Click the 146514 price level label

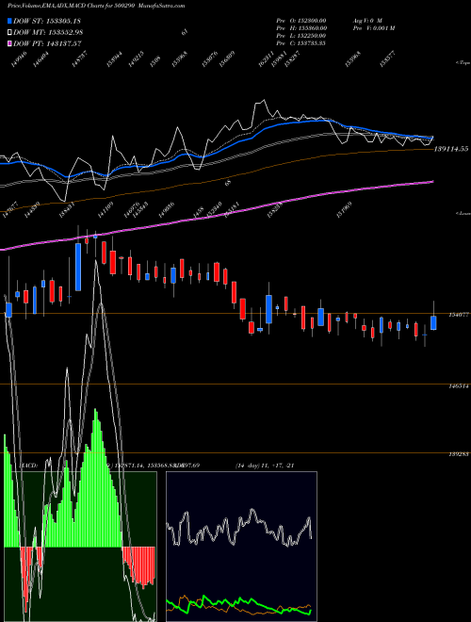coord(459,385)
